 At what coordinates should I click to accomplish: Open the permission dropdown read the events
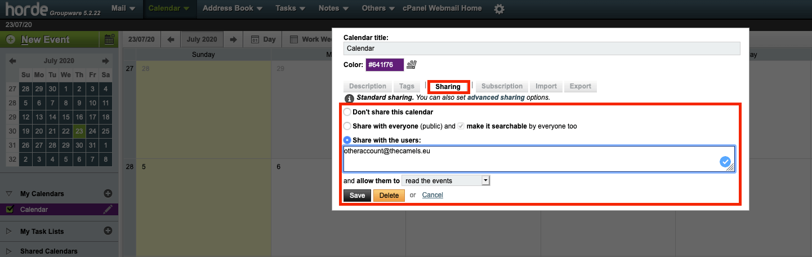447,181
